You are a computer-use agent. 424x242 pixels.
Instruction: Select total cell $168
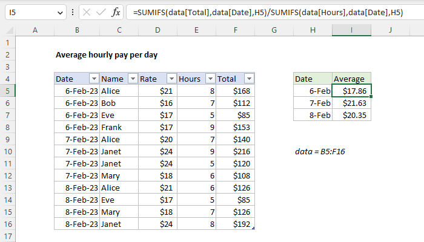click(235, 91)
